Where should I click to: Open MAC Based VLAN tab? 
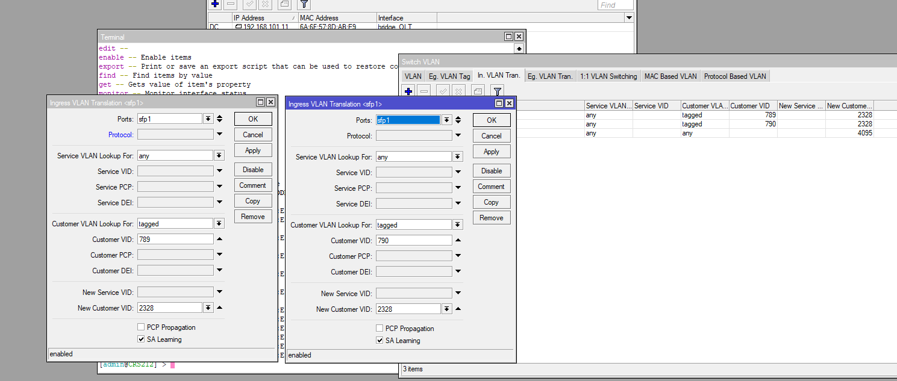pos(670,76)
